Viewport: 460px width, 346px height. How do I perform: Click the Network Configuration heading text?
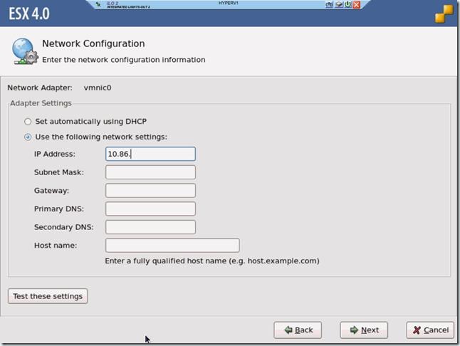93,43
